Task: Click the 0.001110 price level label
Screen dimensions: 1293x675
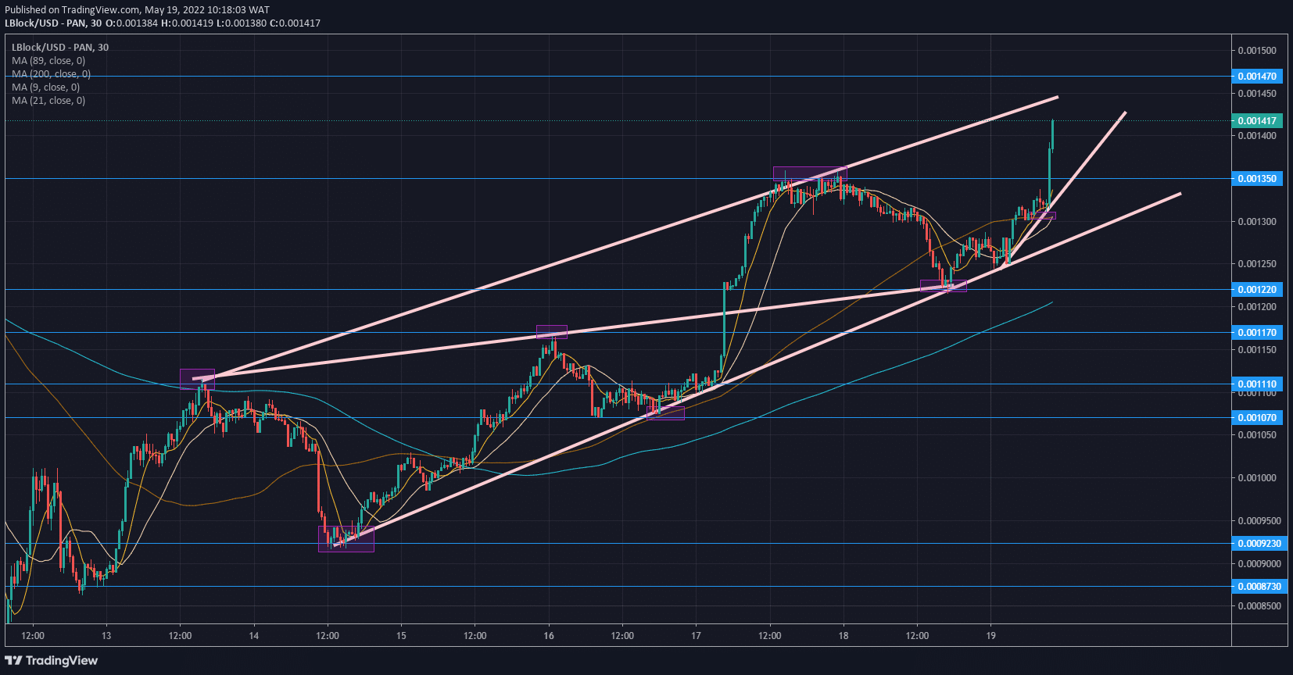Action: point(1257,384)
